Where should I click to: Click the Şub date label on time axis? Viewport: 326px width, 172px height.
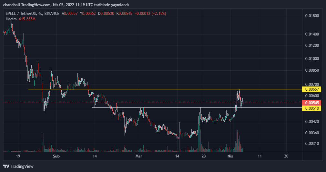56,156
